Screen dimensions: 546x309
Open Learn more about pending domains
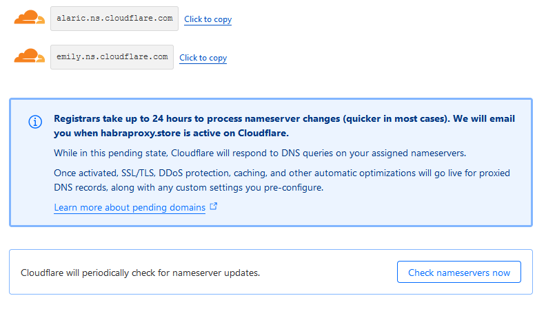[130, 207]
